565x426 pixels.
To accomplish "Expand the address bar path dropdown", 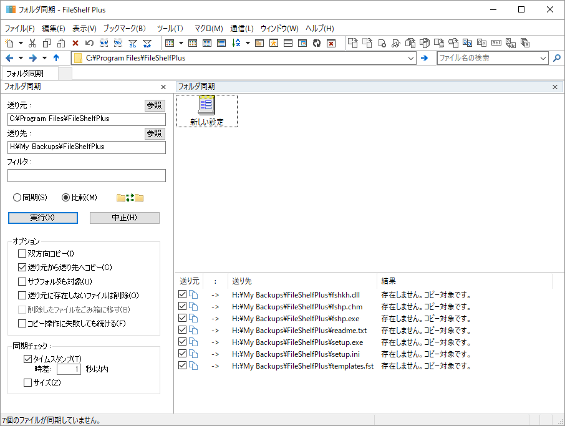I will [411, 58].
